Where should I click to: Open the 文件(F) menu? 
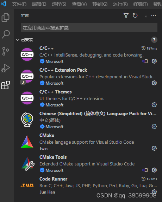(x=19, y=4)
